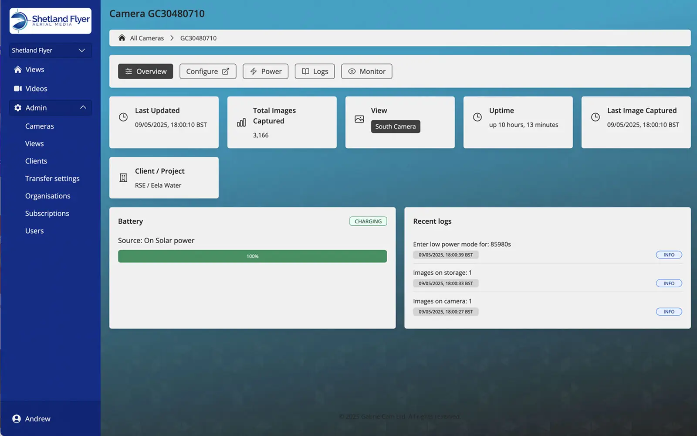
Task: Select the Power lightning icon
Action: coord(253,71)
